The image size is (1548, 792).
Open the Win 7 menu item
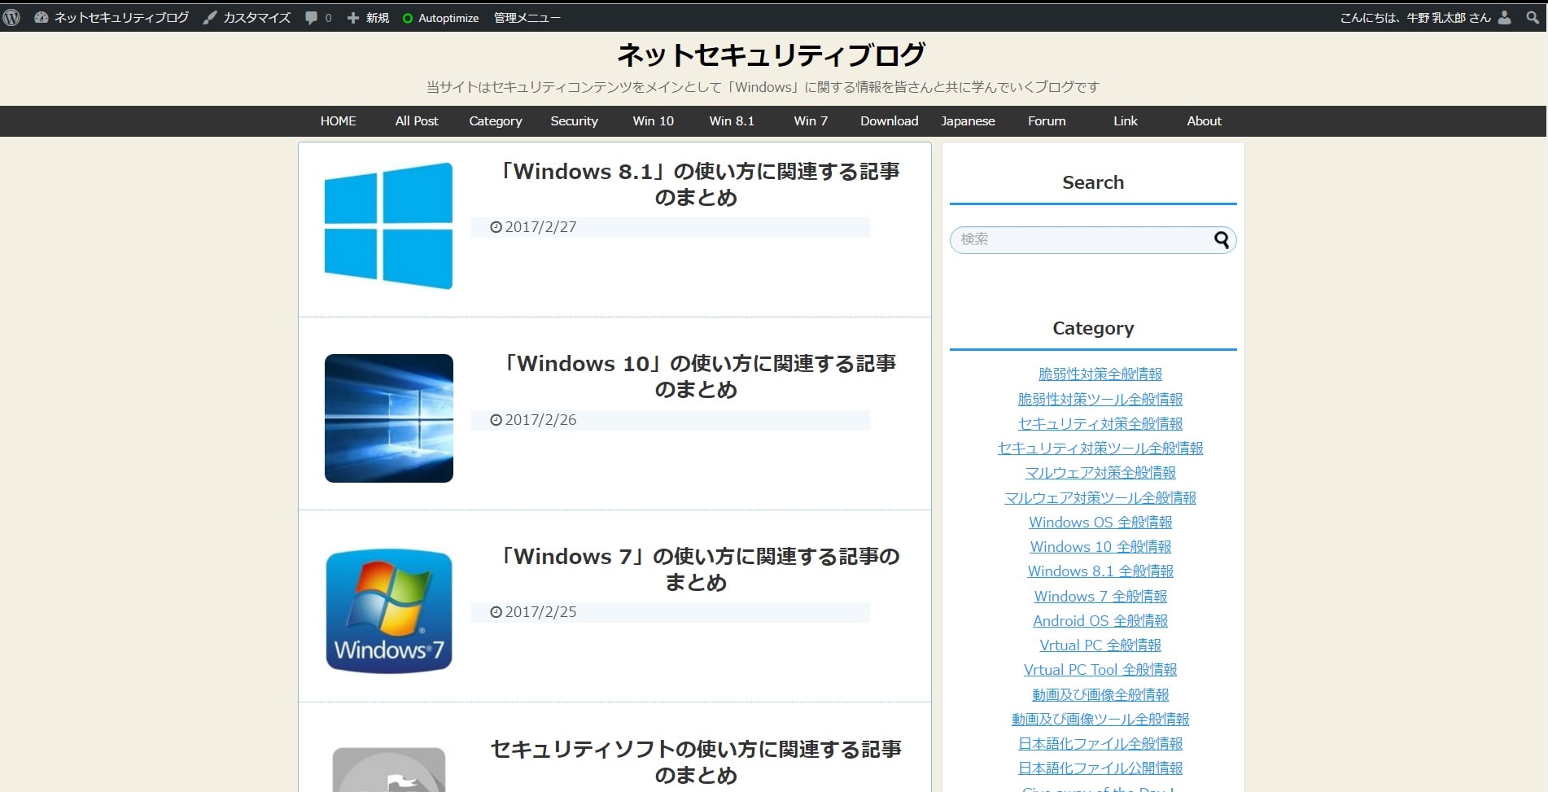pyautogui.click(x=811, y=120)
